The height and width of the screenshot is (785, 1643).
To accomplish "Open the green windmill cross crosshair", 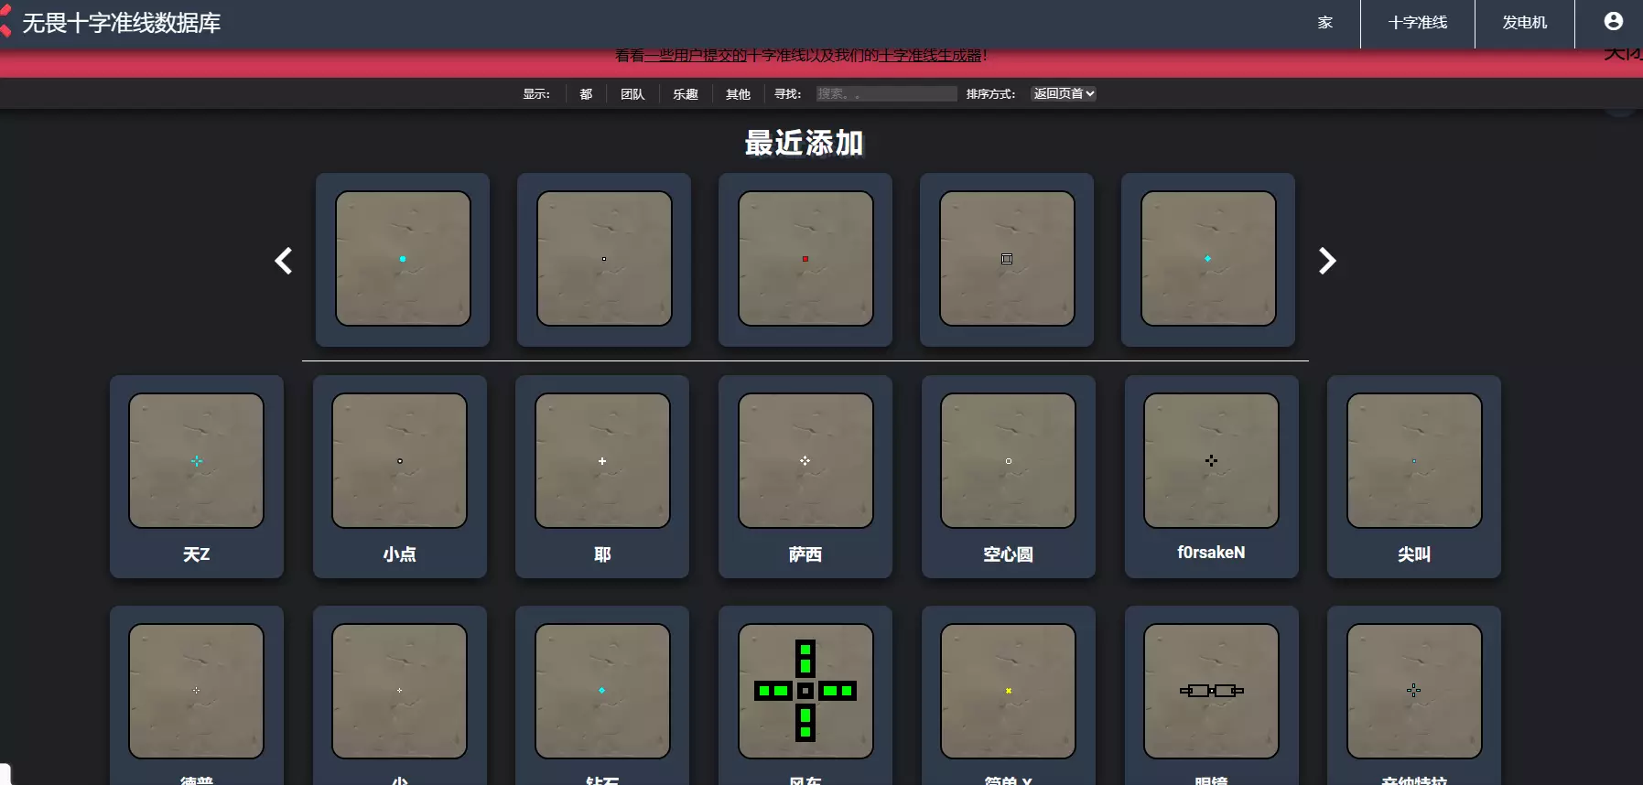I will [x=805, y=691].
